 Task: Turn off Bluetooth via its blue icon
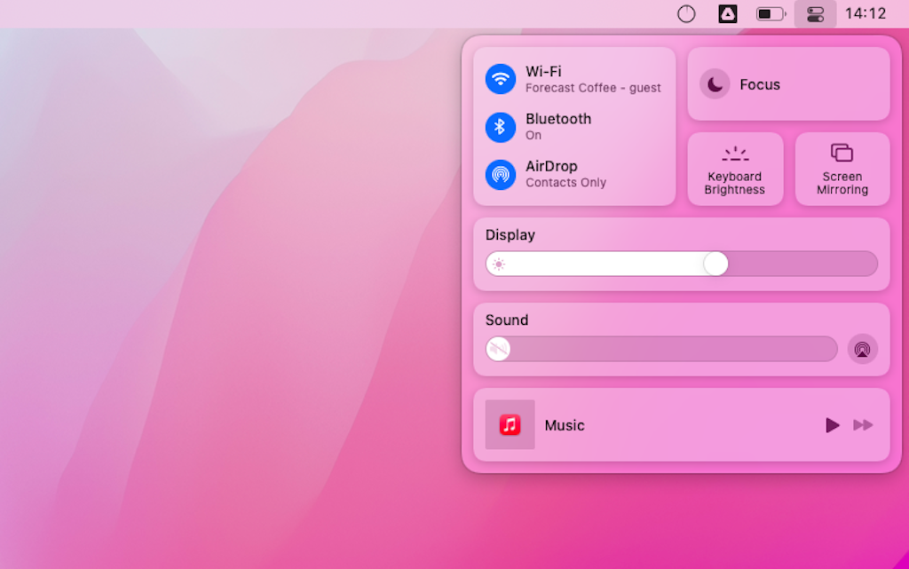pyautogui.click(x=501, y=127)
